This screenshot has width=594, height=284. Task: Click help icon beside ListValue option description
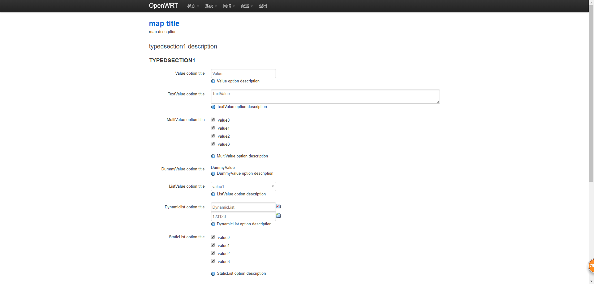click(x=213, y=194)
